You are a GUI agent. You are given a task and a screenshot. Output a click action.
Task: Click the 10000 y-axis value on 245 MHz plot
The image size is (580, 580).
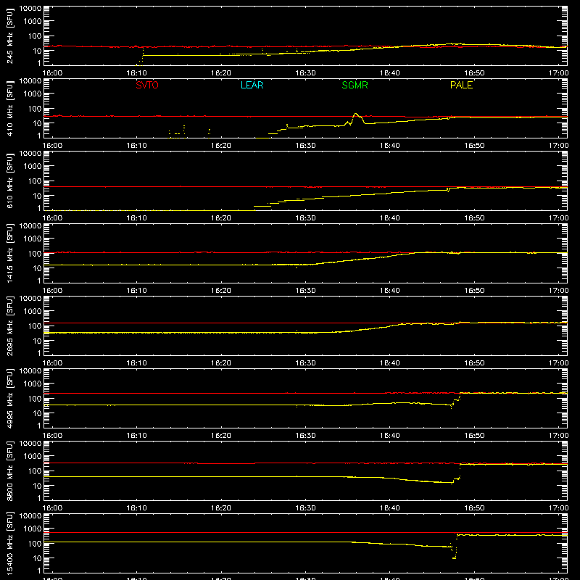[x=30, y=9]
